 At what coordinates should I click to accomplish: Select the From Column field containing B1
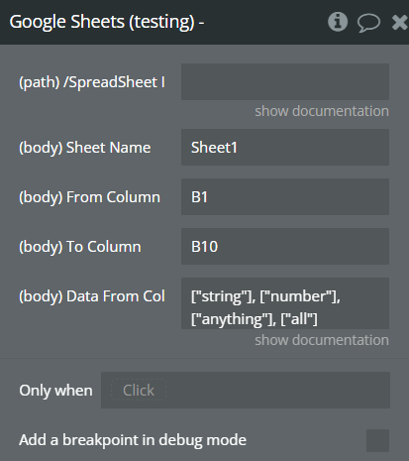tap(285, 196)
